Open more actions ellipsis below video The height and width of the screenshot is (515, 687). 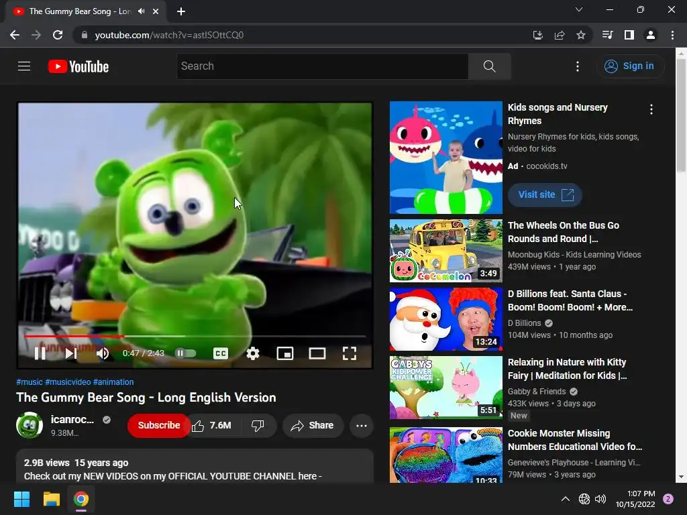(x=362, y=425)
